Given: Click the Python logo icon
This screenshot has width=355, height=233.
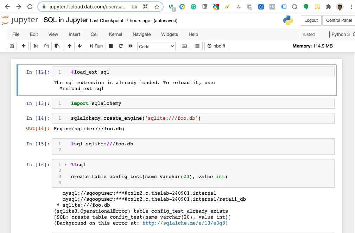Looking at the screenshot, I should click(288, 20).
